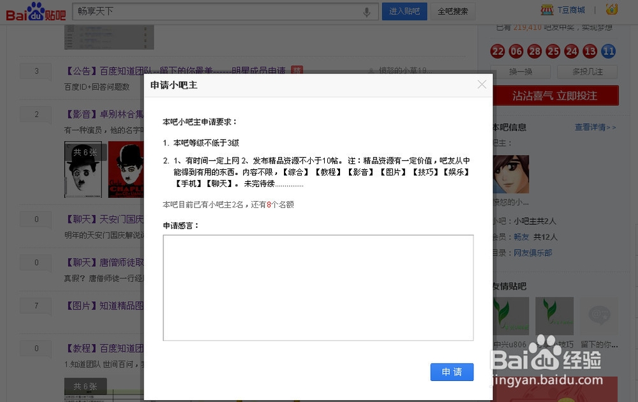This screenshot has height=402, width=638.
Task: Open T豆商城 via the storefront icon
Action: click(546, 10)
